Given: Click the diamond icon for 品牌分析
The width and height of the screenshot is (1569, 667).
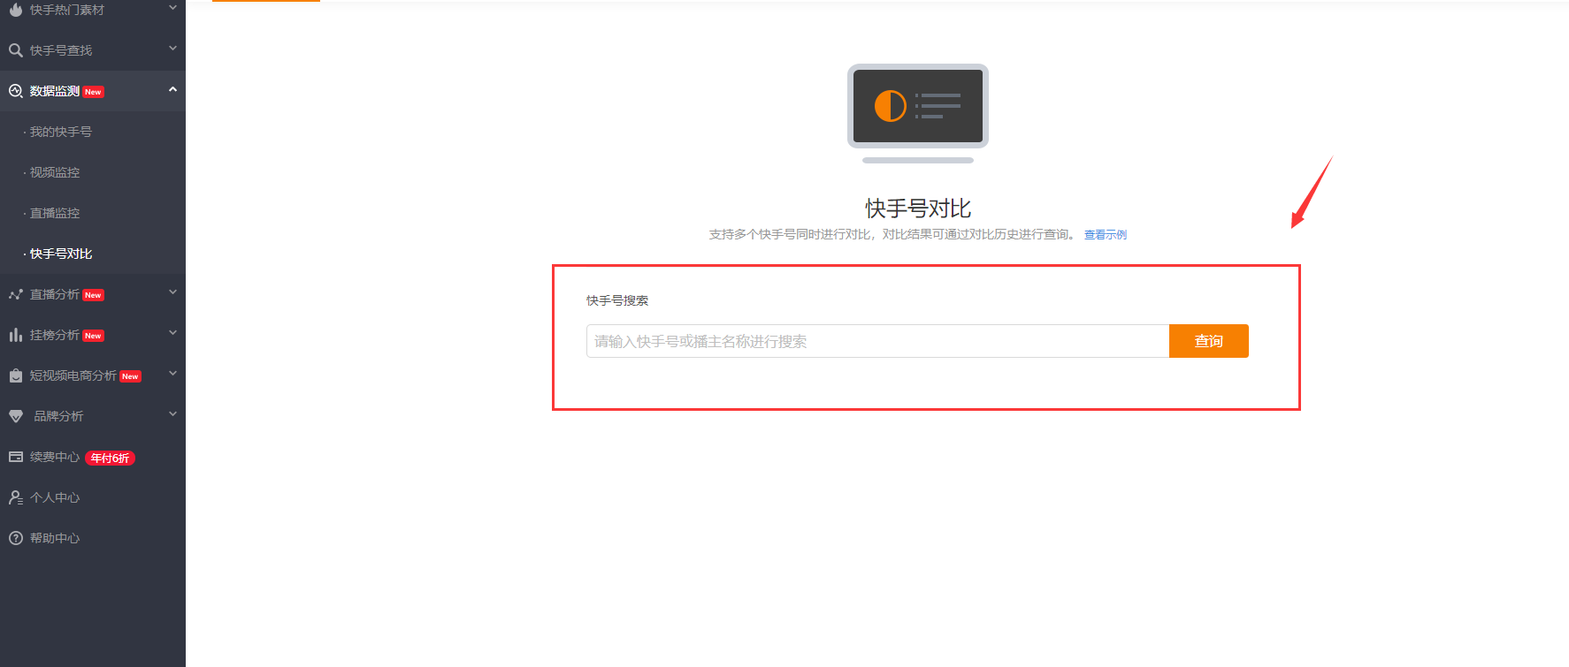Looking at the screenshot, I should (16, 416).
